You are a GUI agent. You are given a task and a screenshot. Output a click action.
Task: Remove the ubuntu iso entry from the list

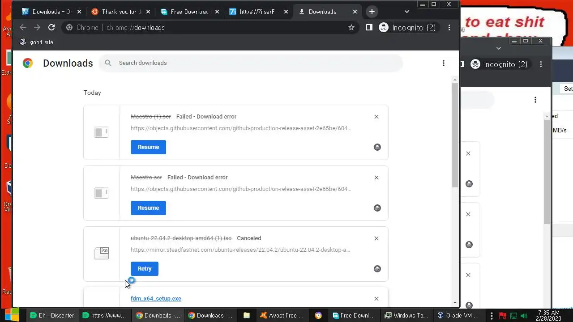(376, 238)
